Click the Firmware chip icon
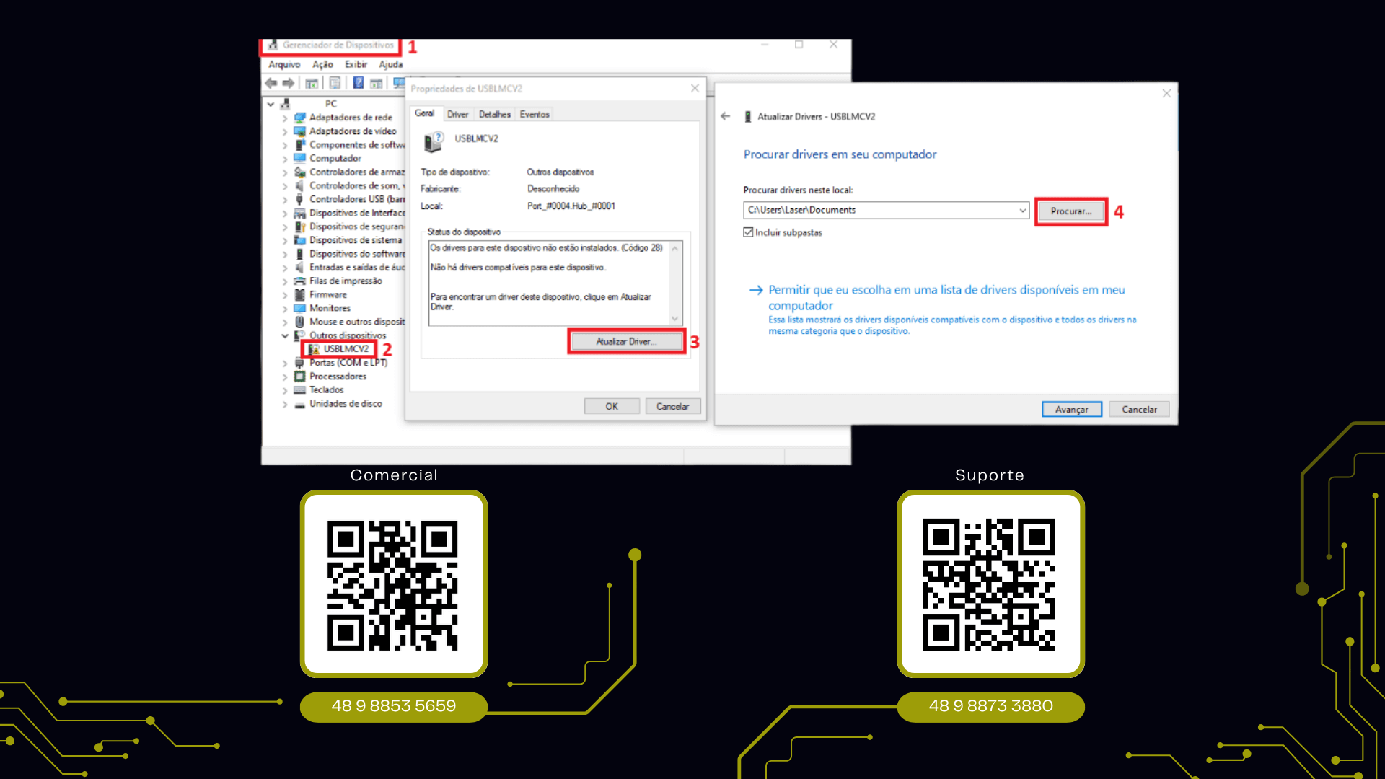Screen dimensions: 1385x779 (x=300, y=295)
